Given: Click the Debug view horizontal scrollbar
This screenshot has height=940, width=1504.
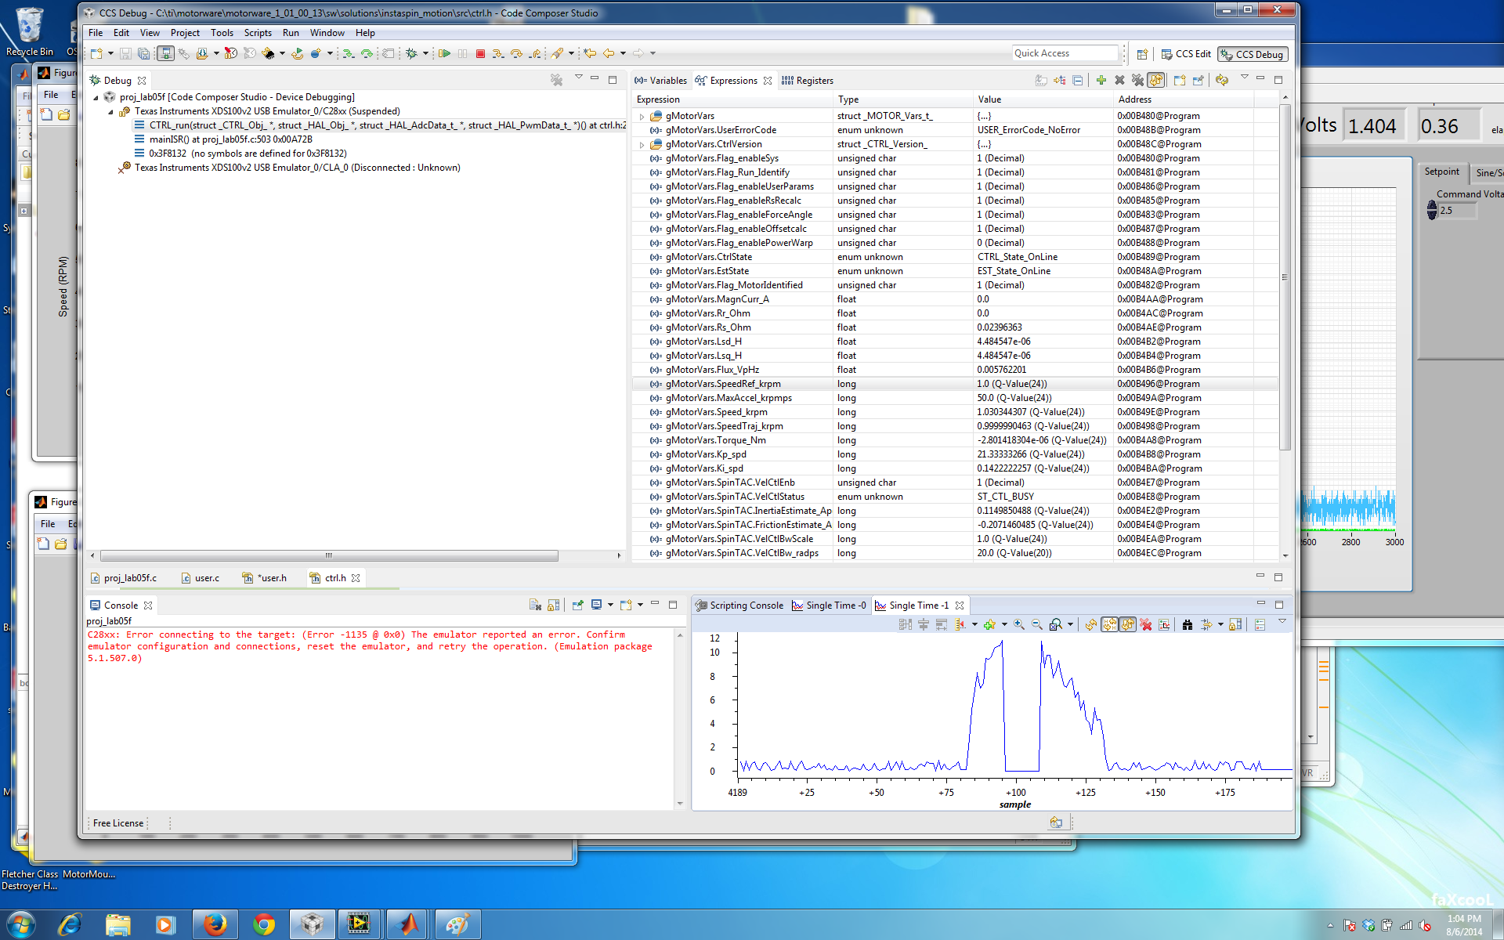Looking at the screenshot, I should 329,555.
